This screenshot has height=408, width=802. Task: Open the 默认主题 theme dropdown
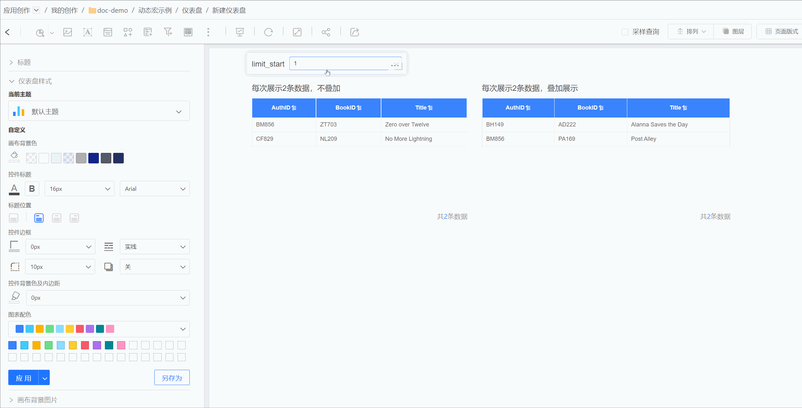pyautogui.click(x=99, y=111)
